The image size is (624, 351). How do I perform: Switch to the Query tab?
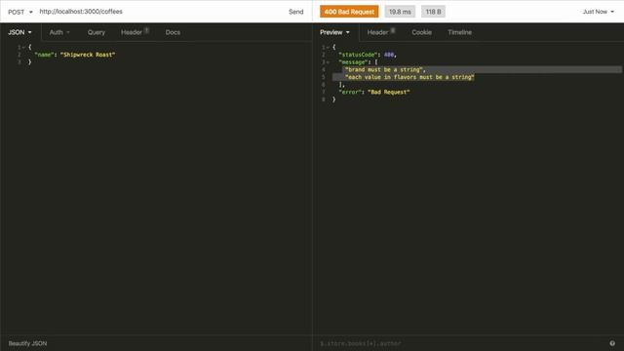click(97, 32)
